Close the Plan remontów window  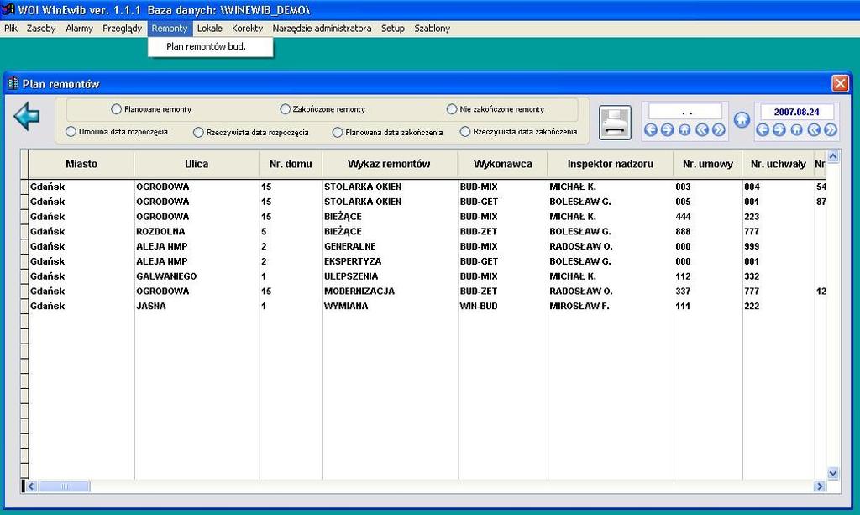tap(840, 83)
